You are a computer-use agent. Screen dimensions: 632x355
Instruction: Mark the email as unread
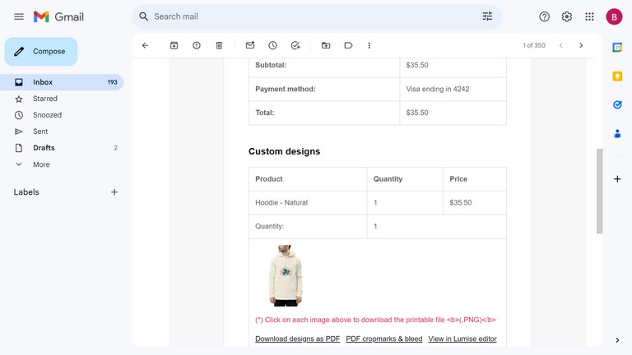point(250,45)
